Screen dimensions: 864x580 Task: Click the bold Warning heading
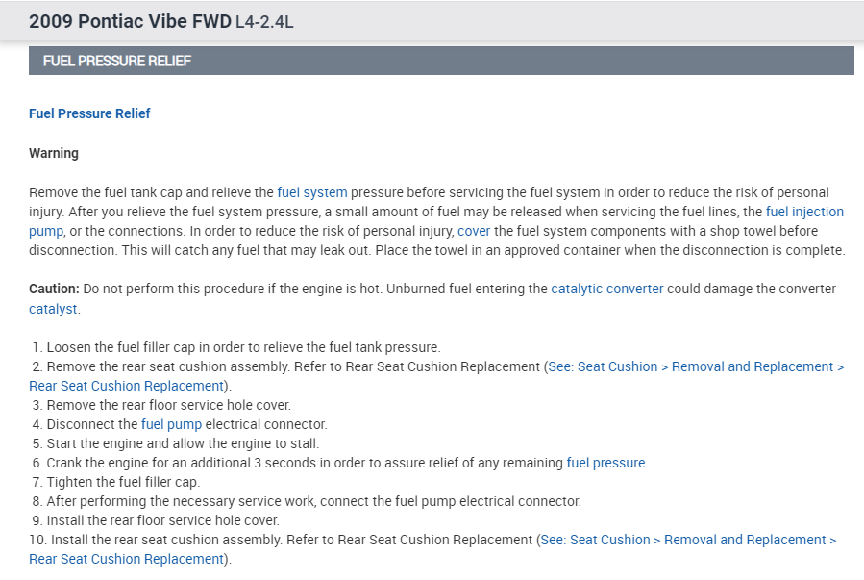54,153
